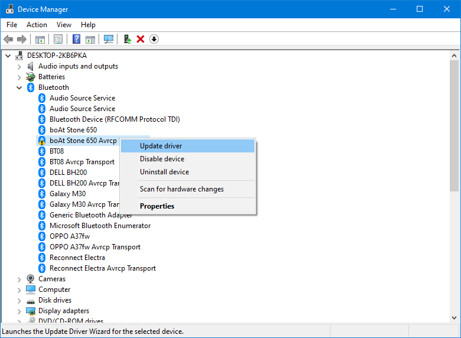Click the Disable device down-arrow icon

pyautogui.click(x=154, y=39)
